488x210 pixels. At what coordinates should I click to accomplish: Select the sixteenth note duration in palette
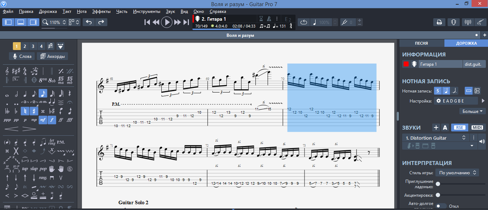point(43,93)
